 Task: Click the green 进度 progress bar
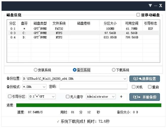coord(89,105)
